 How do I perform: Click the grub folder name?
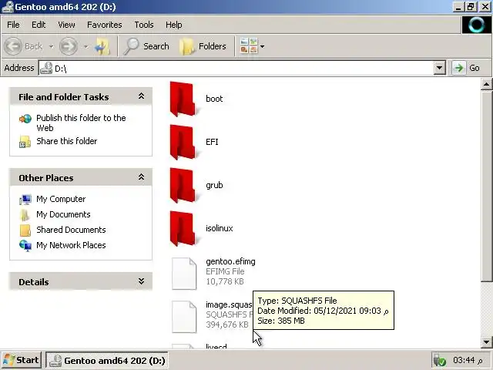[214, 185]
